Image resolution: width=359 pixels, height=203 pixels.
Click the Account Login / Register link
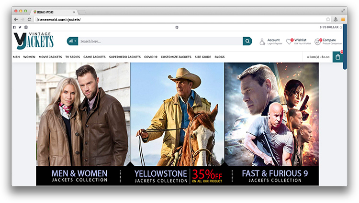pos(275,43)
